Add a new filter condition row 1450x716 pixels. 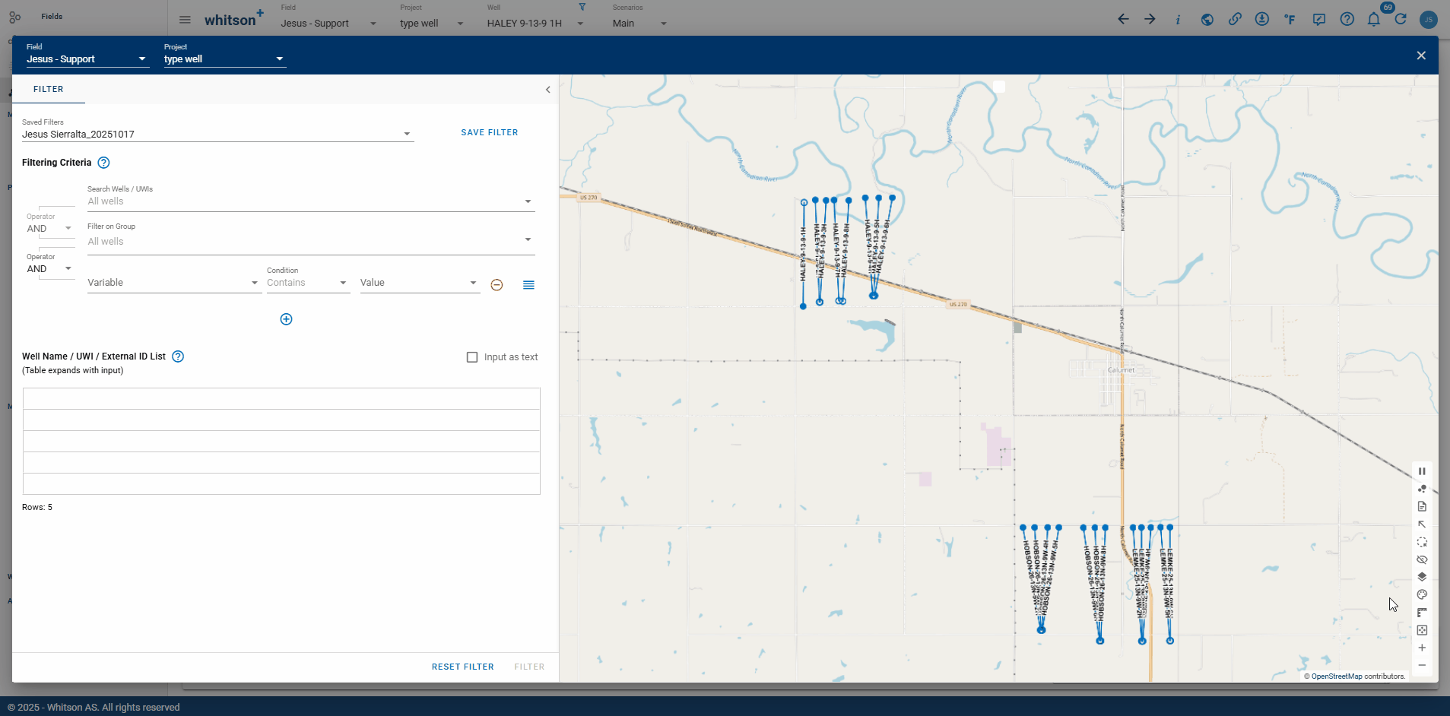point(286,319)
